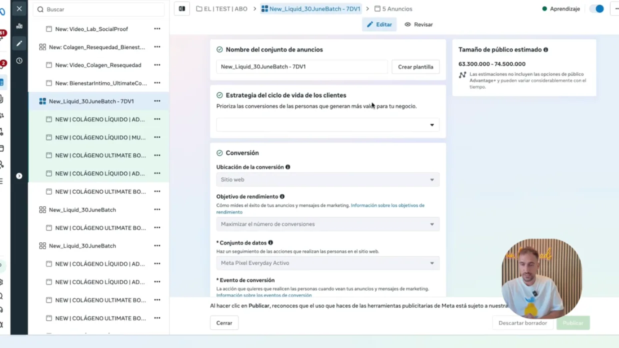Viewport: 619px width, 348px height.
Task: Open options dots for New: Video_Lab_SocialProof
Action: coord(157,29)
